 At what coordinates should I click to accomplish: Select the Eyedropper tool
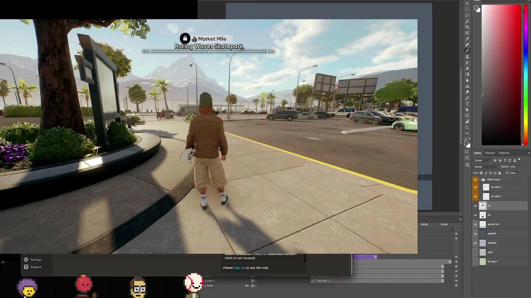468,39
